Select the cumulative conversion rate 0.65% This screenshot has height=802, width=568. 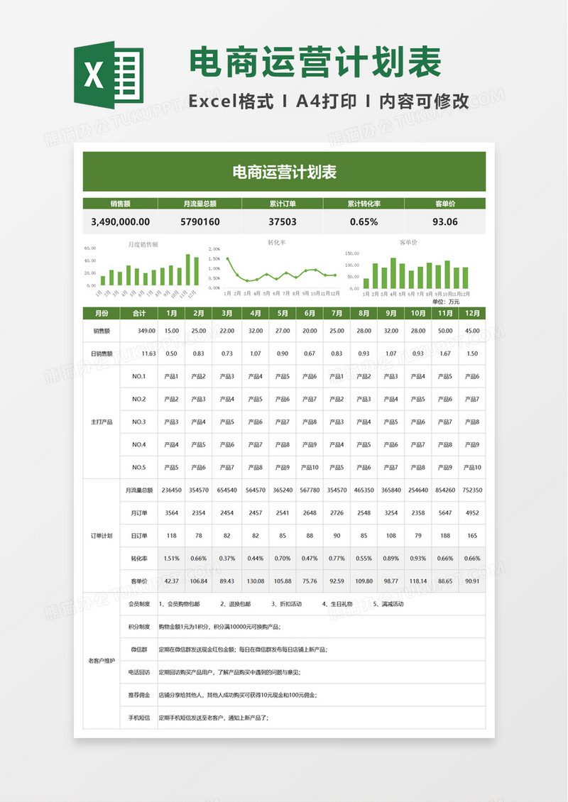click(364, 222)
